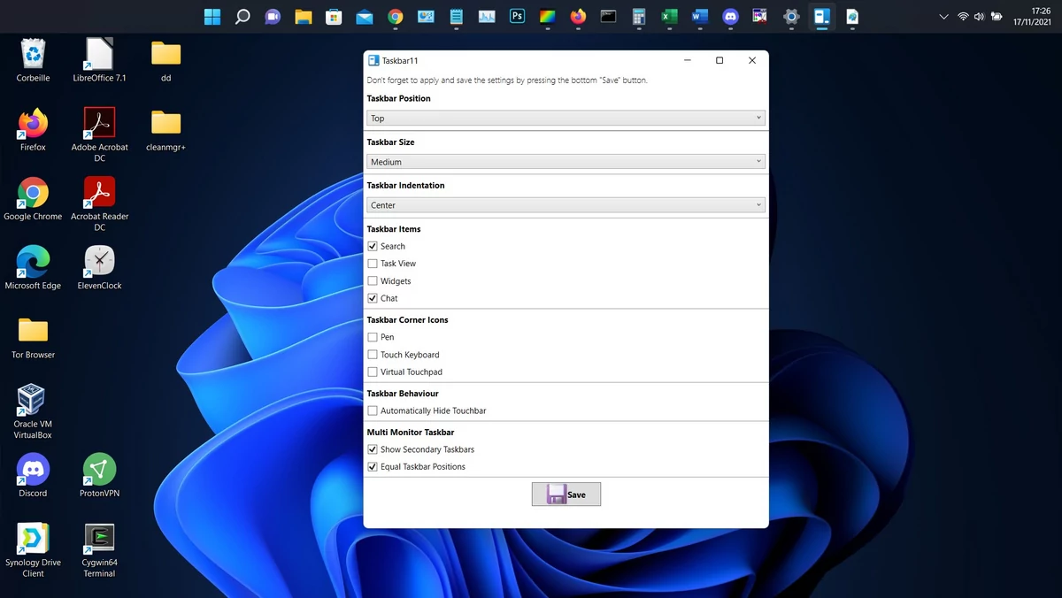Open the volume speaker tray icon
Screen dimensions: 1062x598
pos(979,16)
